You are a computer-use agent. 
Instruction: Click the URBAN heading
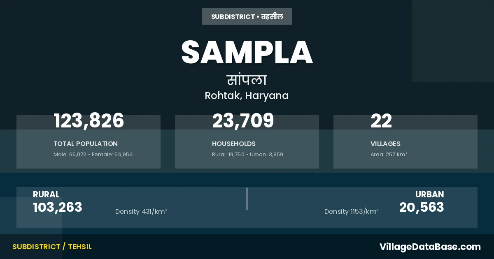429,194
